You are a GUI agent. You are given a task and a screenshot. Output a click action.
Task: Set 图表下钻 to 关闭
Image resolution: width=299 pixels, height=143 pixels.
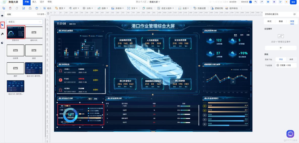tap(291, 59)
